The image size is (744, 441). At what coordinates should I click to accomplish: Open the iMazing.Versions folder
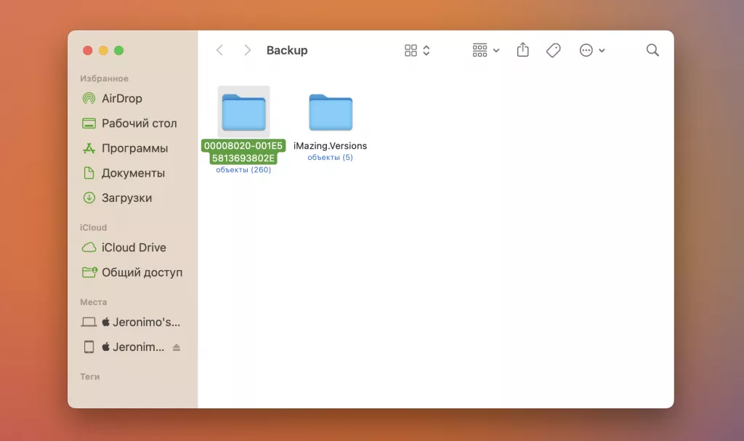[331, 113]
